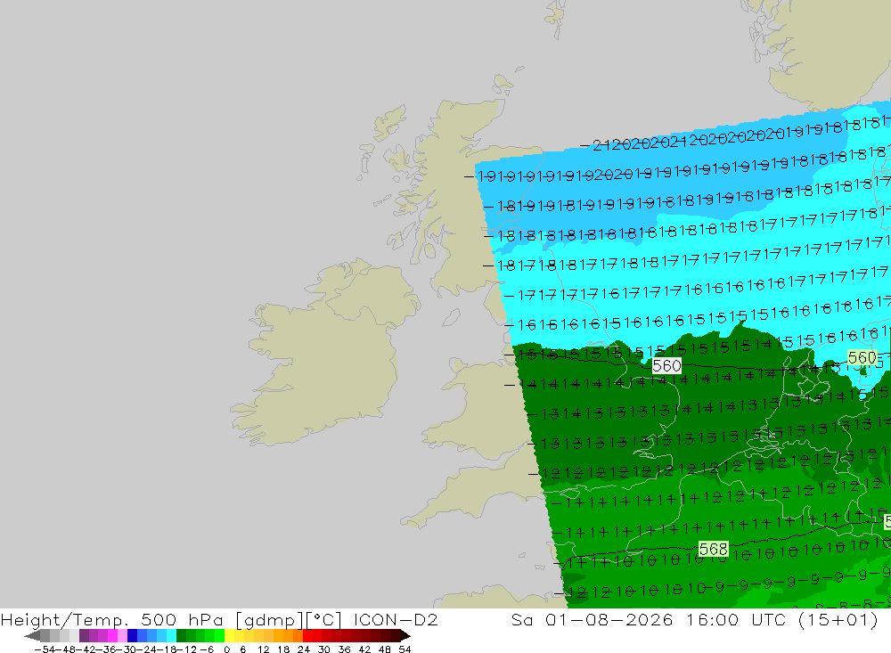This screenshot has width=891, height=653.
Task: Click the -54 legend scale value
Action: pos(45,649)
